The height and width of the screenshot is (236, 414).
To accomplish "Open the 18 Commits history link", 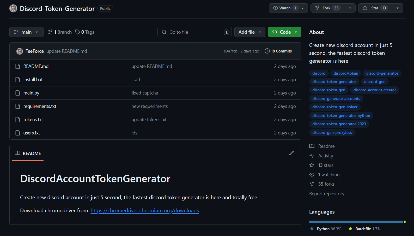I will 278,51.
